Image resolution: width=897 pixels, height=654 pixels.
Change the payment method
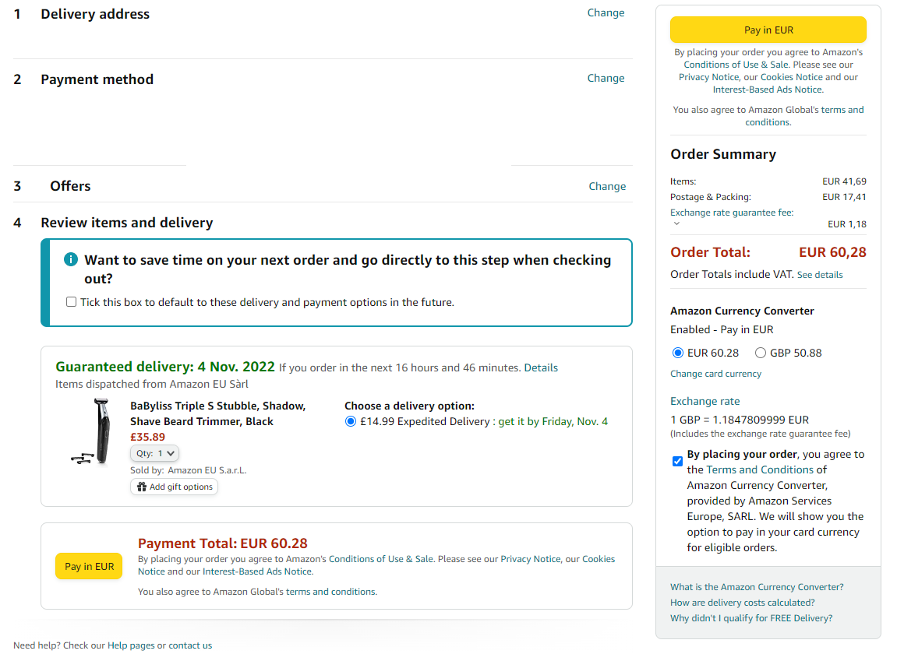(x=606, y=78)
